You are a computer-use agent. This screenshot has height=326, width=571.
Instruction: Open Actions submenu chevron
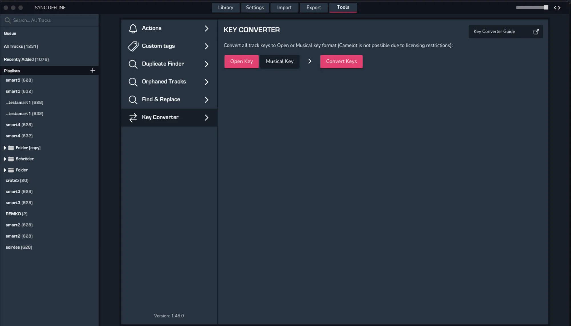(206, 28)
